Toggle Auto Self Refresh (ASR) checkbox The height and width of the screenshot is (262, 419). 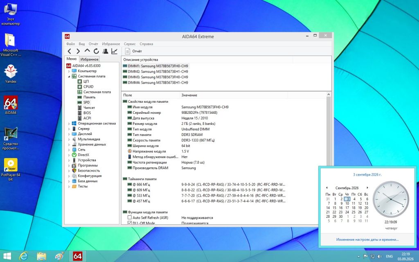point(130,217)
